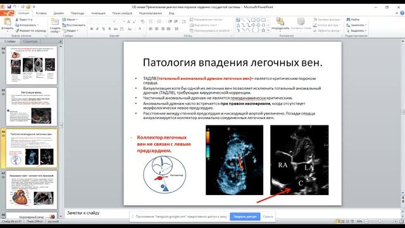The height and width of the screenshot is (228, 405).
Task: Switch to the Вид ribbon tab
Action: [x=171, y=13]
